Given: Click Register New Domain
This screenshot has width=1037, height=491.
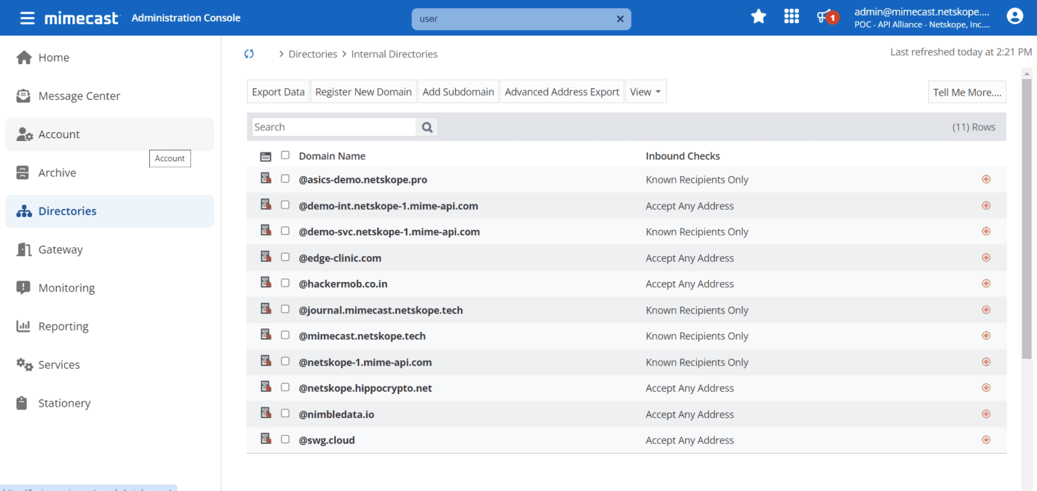Looking at the screenshot, I should pyautogui.click(x=363, y=91).
